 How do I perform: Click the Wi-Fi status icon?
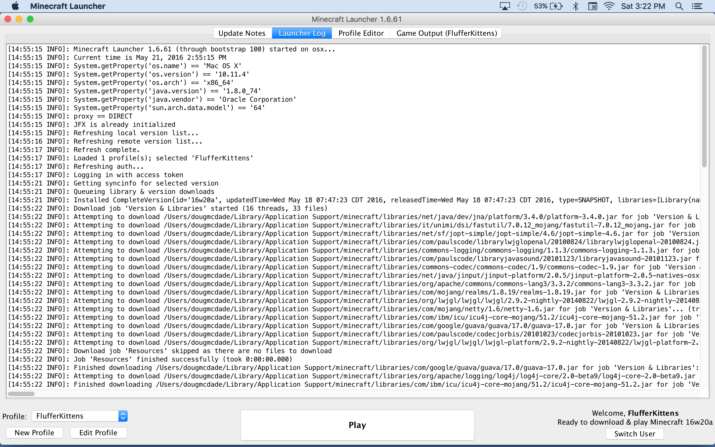point(609,6)
